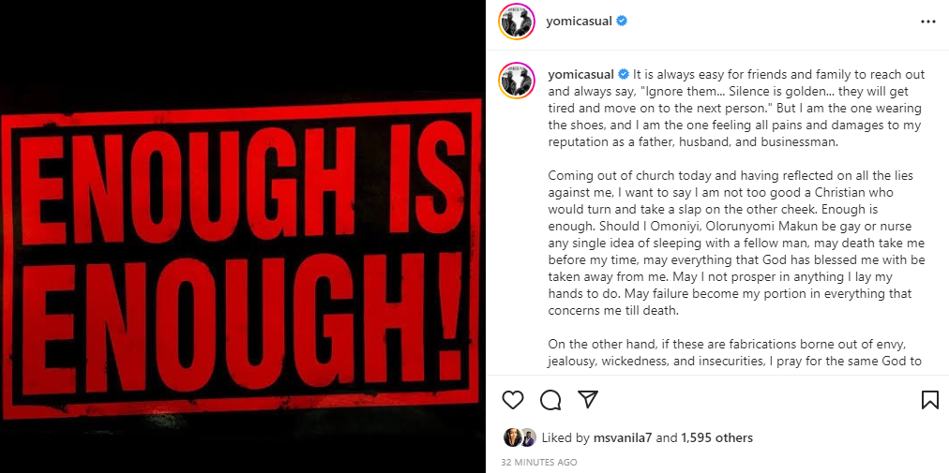Screen dimensions: 949x473
Task: Click verified badge in post header
Action: point(622,22)
